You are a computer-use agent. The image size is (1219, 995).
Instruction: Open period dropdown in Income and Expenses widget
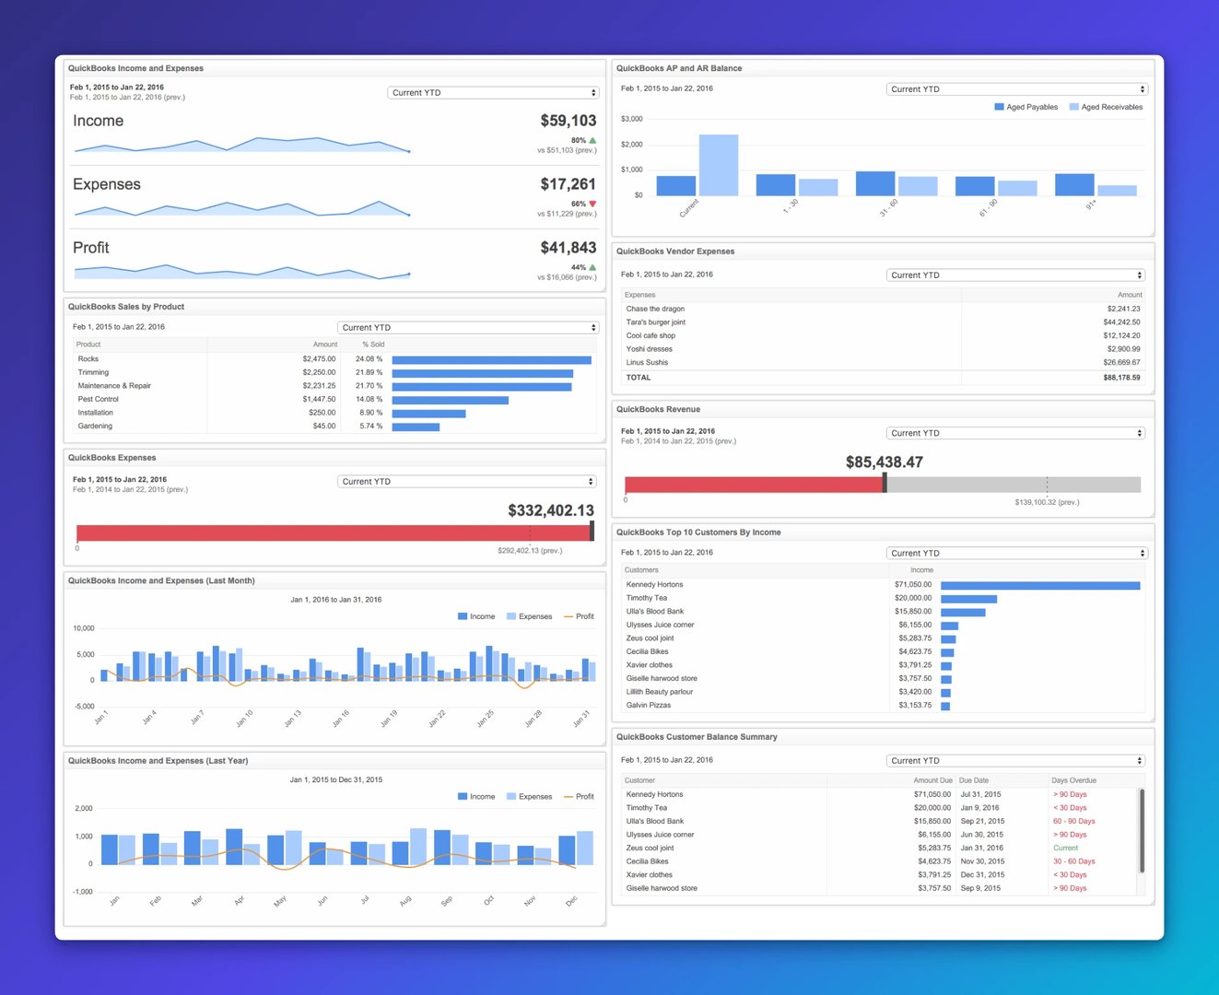493,92
